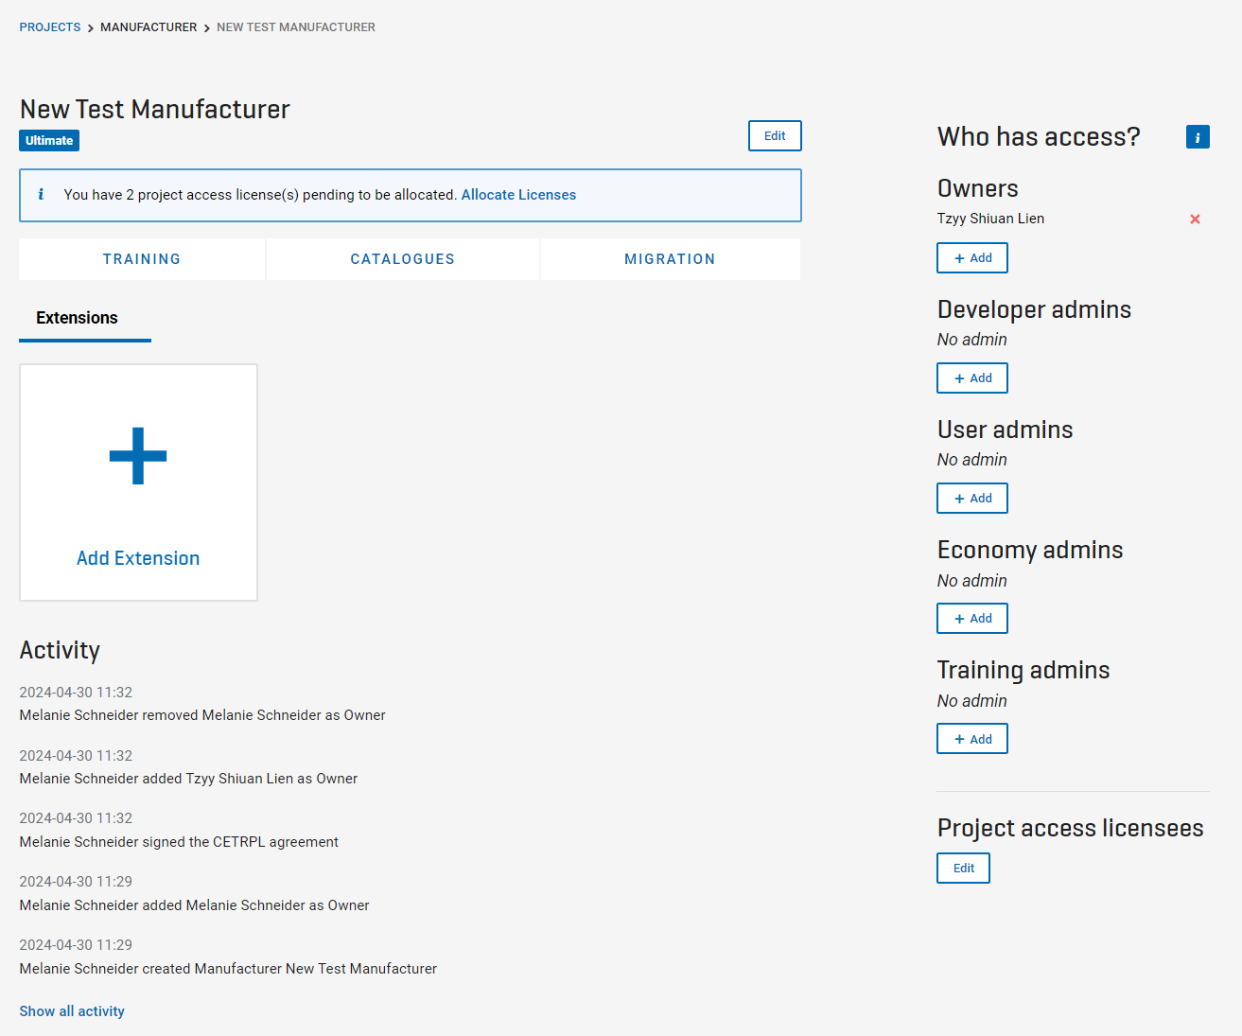Viewport: 1242px width, 1036px height.
Task: Click the 'created Manufacturer New Test Manufacturer' entry
Action: pos(228,969)
